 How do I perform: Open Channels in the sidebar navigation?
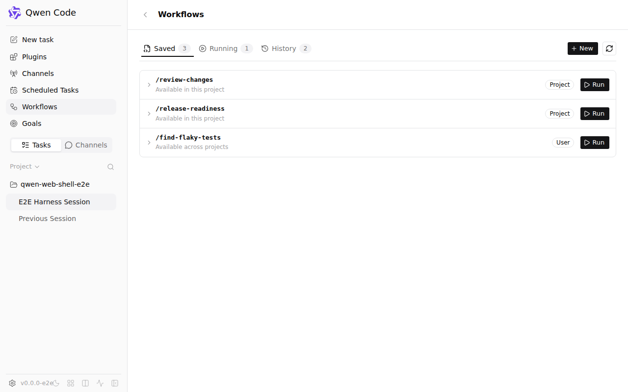pos(61,73)
